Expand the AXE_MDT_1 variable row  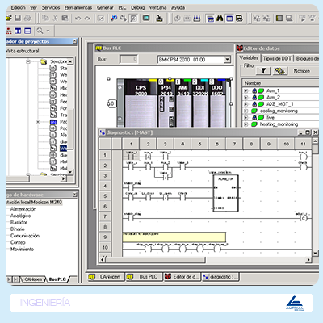click(x=245, y=104)
